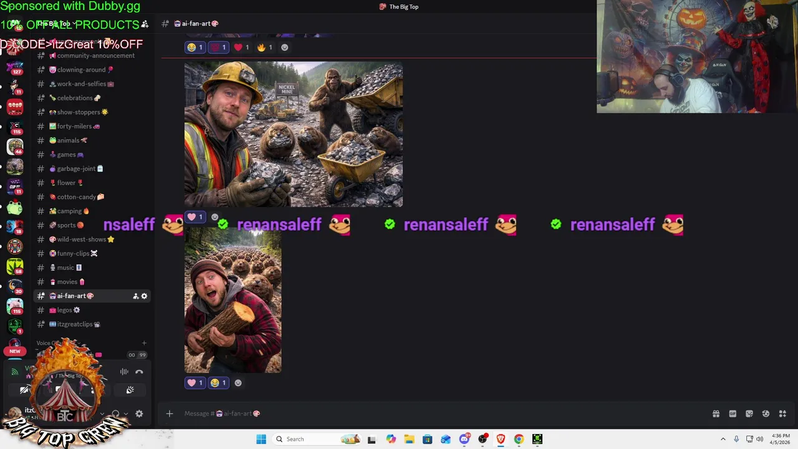Toggle deafen headphones icon
The height and width of the screenshot is (449, 798).
(x=116, y=413)
